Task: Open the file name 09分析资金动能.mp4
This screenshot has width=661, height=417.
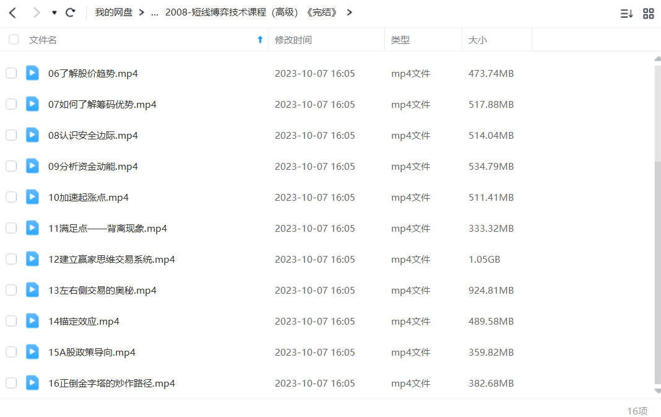Action: click(93, 166)
